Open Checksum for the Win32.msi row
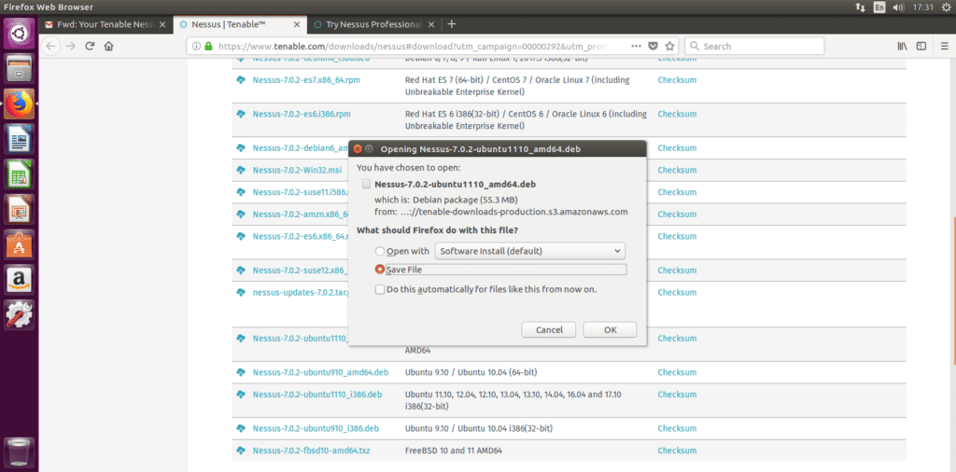The width and height of the screenshot is (956, 472). (677, 170)
